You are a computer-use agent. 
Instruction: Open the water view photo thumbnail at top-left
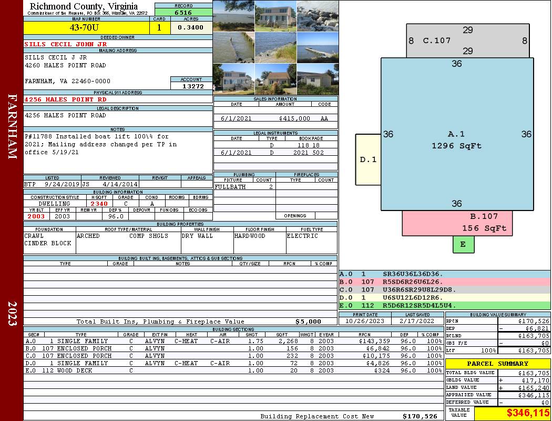click(x=234, y=16)
